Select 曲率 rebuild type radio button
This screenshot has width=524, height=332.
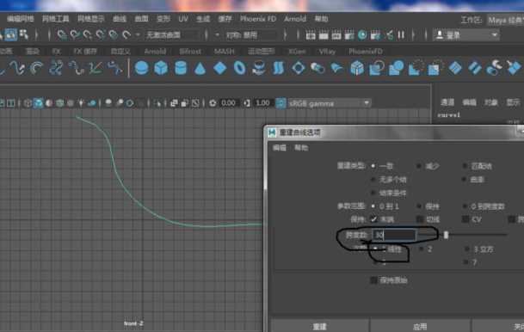[465, 180]
